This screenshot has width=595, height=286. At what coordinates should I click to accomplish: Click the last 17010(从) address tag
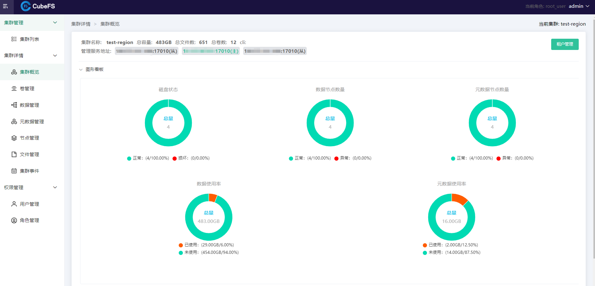point(275,51)
